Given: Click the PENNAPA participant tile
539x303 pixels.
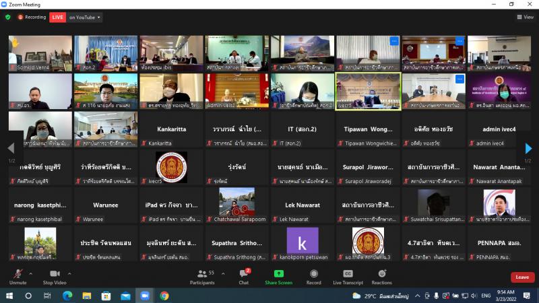Looking at the screenshot, I should tap(499, 243).
